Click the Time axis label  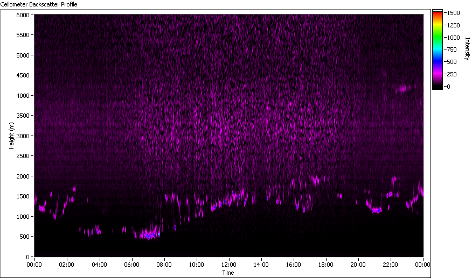click(x=228, y=273)
